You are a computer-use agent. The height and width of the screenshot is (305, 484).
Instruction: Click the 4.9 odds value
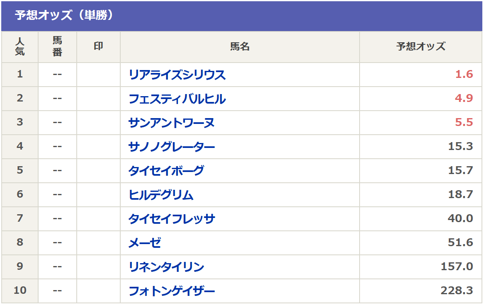[464, 98]
